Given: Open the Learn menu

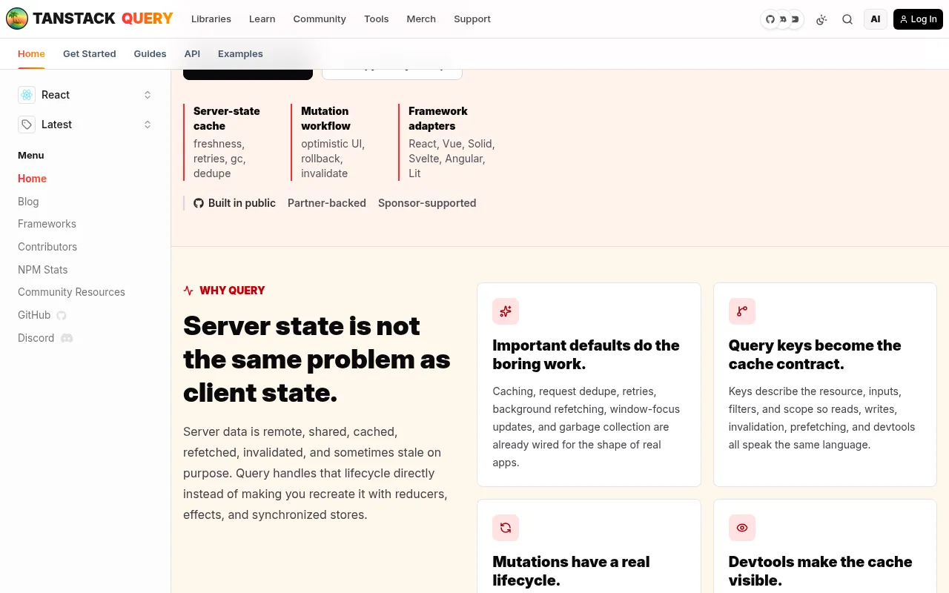Looking at the screenshot, I should (x=262, y=19).
